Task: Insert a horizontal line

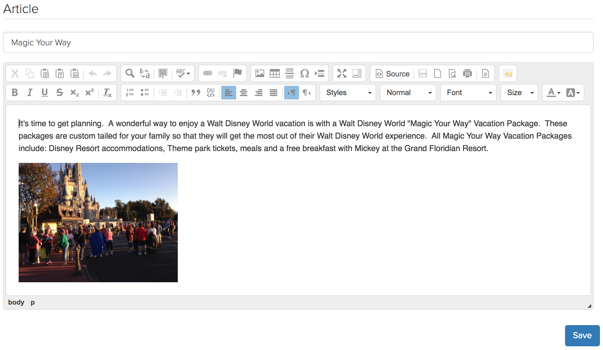Action: pyautogui.click(x=290, y=74)
